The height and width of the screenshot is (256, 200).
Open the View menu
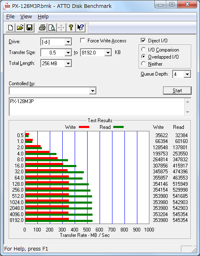click(x=26, y=17)
